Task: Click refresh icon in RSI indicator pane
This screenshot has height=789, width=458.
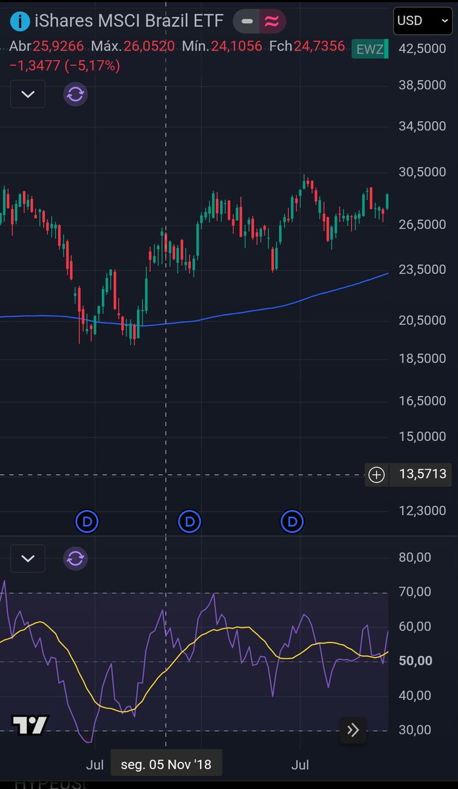Action: (76, 559)
